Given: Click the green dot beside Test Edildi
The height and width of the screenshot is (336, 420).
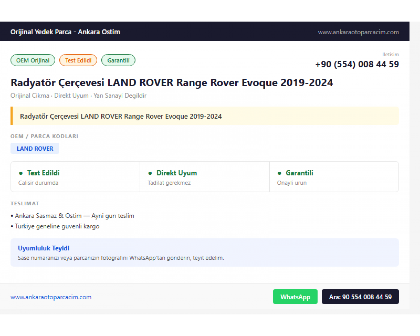Looking at the screenshot, I should coord(21,173).
